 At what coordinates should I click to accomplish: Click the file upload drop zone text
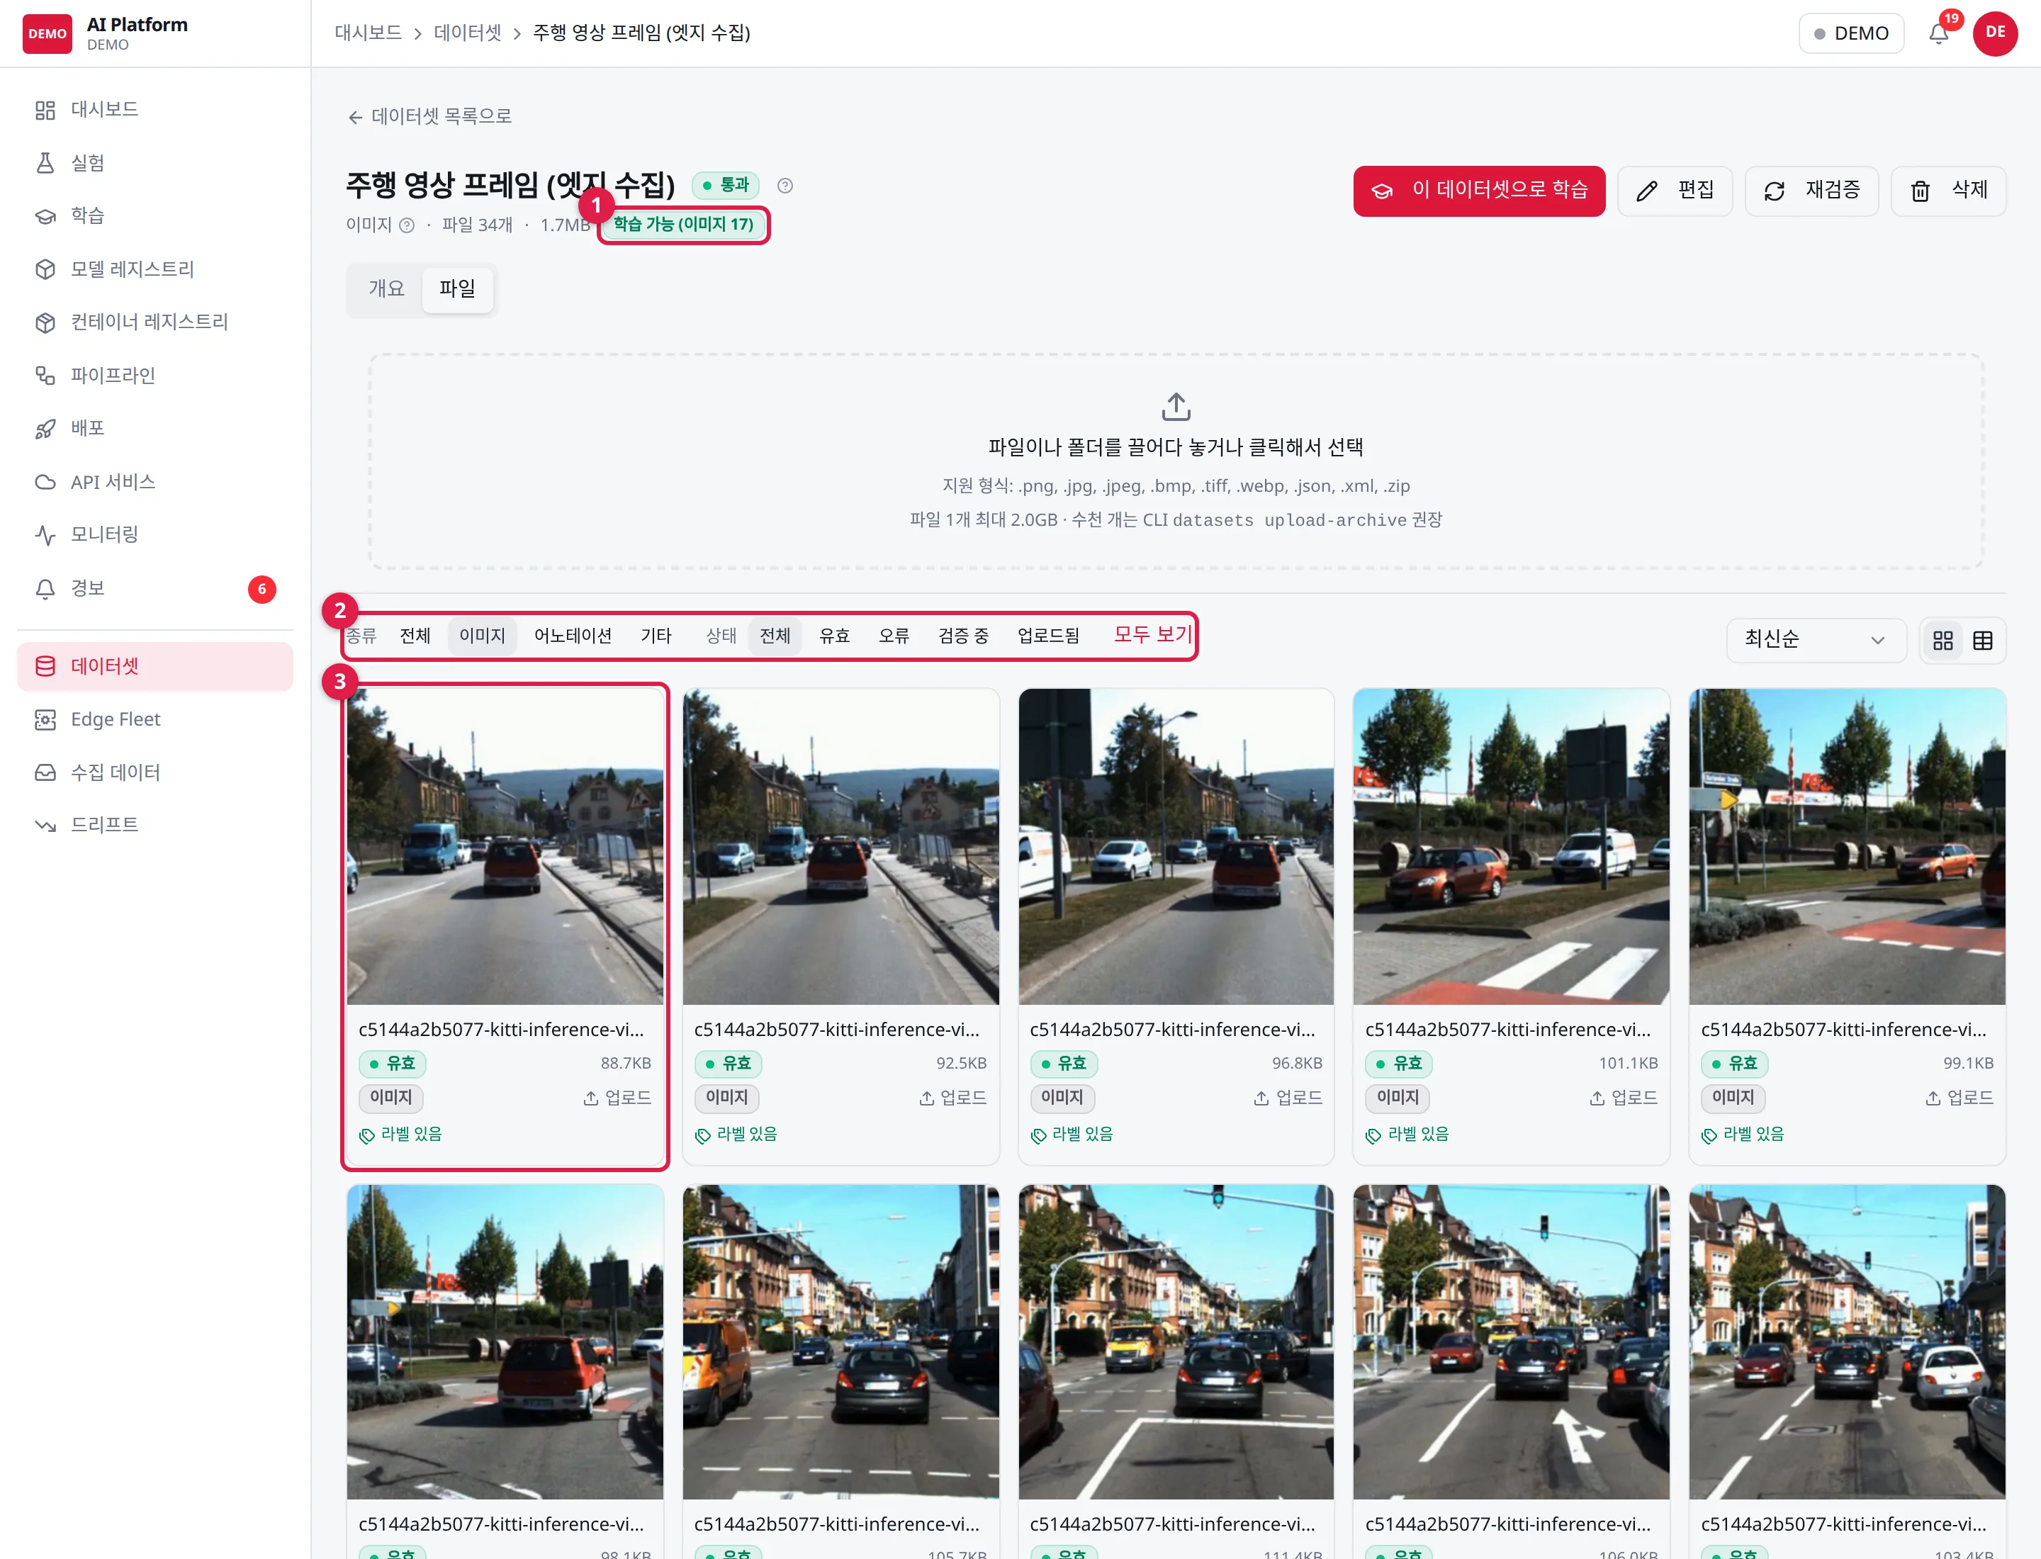click(1176, 447)
